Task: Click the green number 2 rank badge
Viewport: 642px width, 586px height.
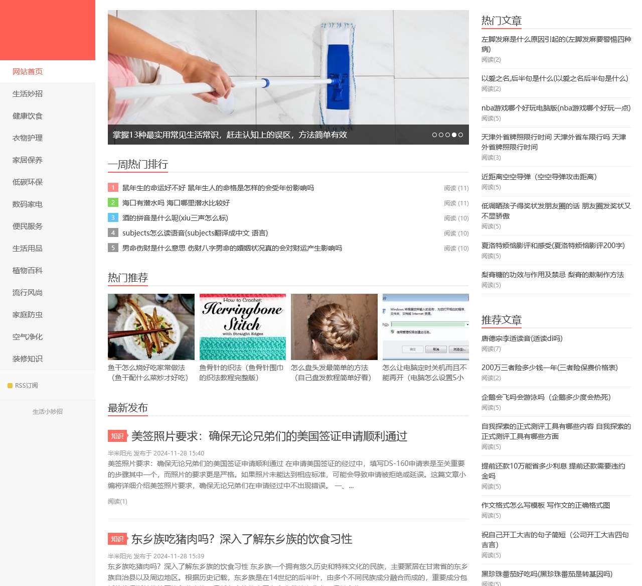Action: pyautogui.click(x=113, y=202)
